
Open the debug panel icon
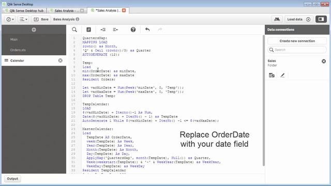(x=277, y=19)
